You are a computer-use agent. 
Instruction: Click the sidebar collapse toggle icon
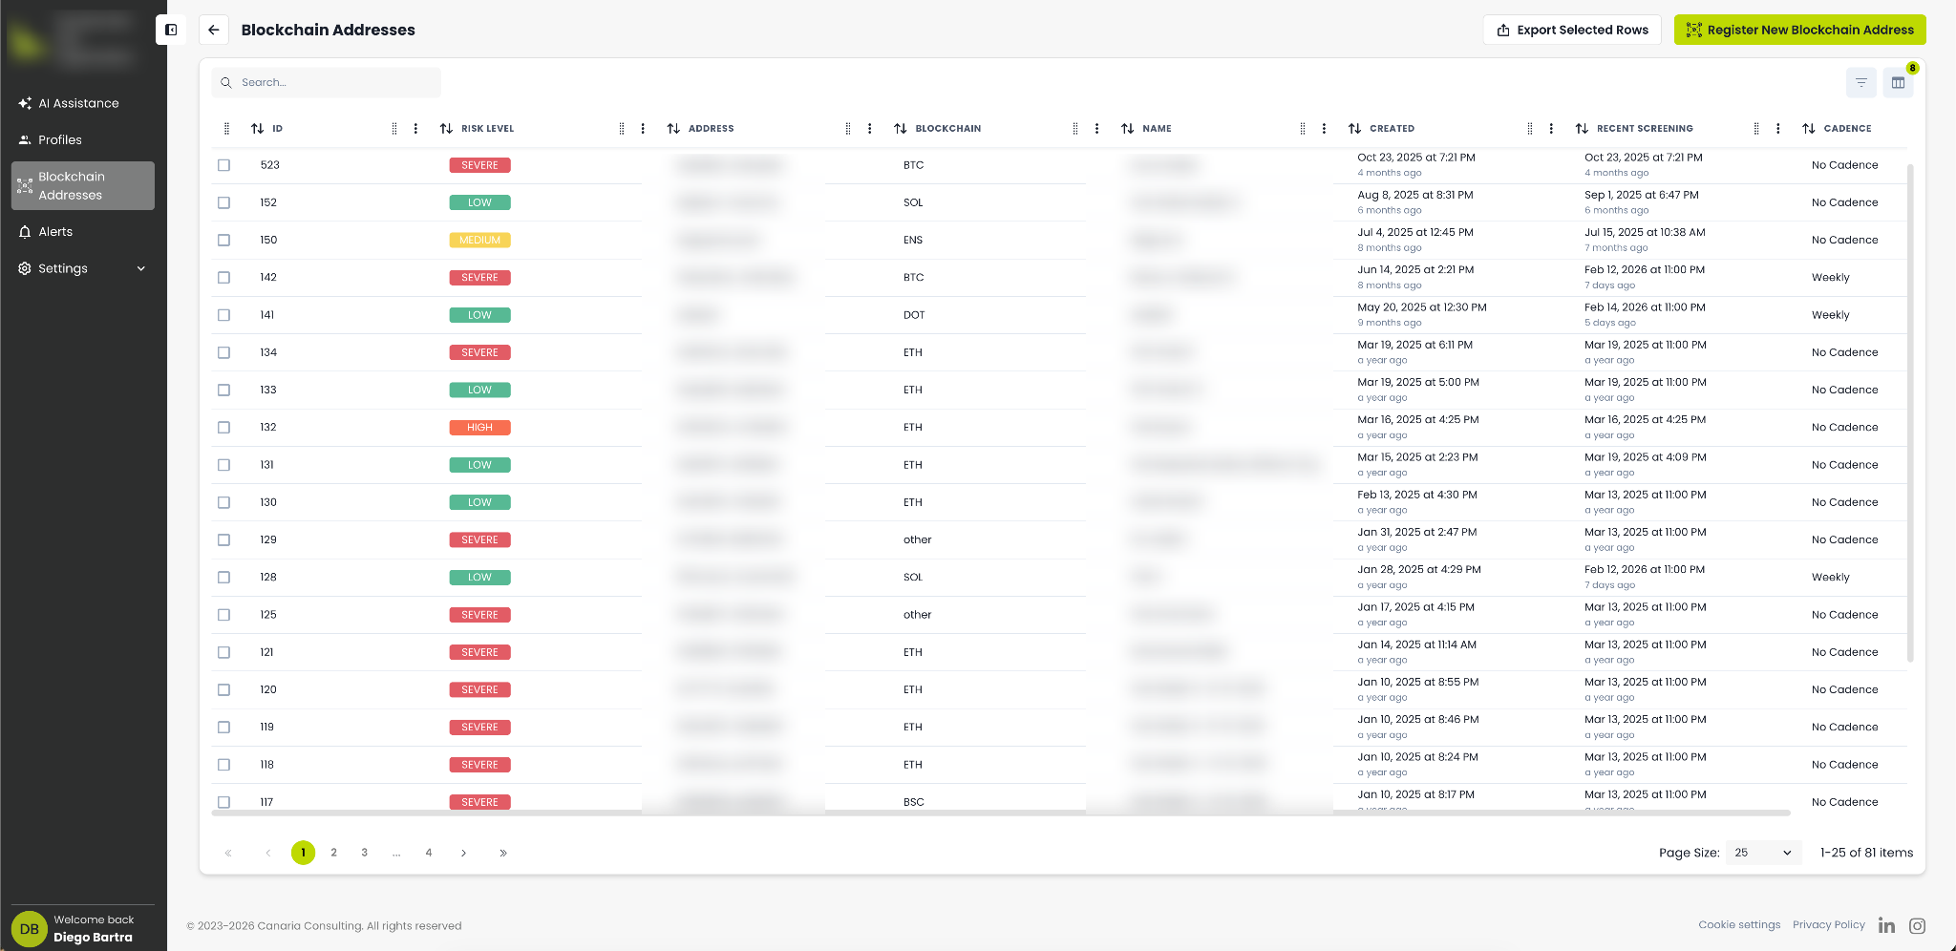(171, 30)
